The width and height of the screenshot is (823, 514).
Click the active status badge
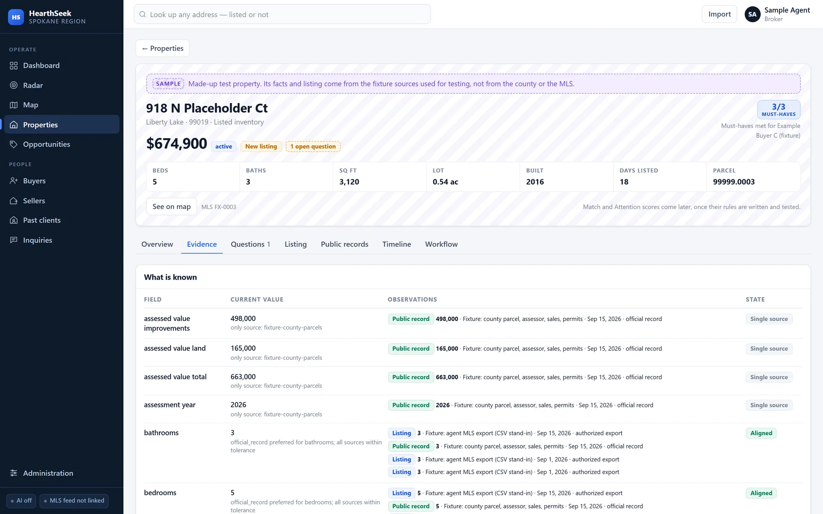pyautogui.click(x=223, y=146)
